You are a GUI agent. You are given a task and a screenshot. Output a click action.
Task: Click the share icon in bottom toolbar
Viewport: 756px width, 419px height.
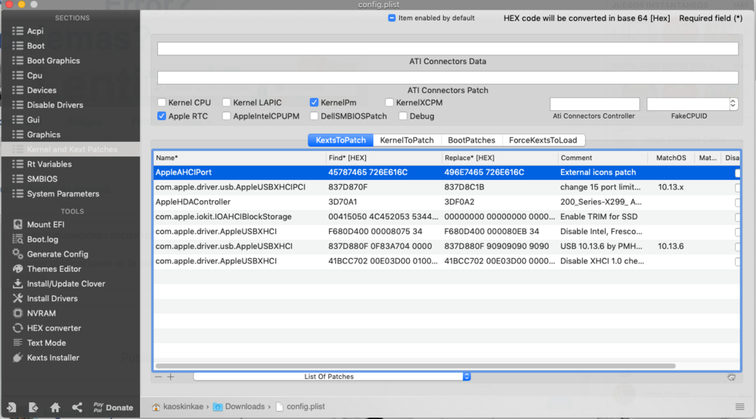pyautogui.click(x=77, y=408)
